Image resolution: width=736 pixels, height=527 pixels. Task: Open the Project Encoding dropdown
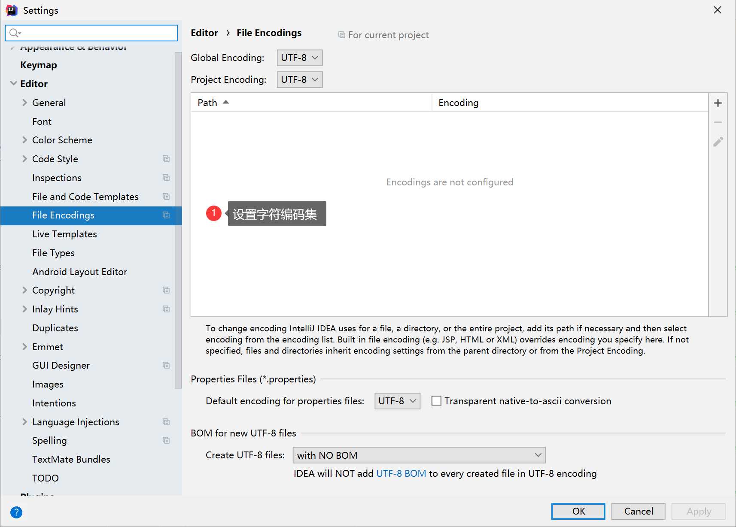tap(300, 79)
